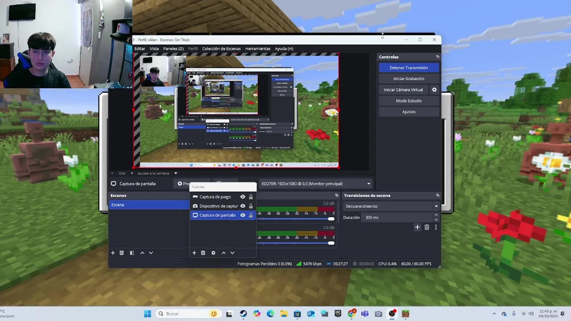Open transition properties three-dot menu
This screenshot has height=321, width=571.
[436, 227]
